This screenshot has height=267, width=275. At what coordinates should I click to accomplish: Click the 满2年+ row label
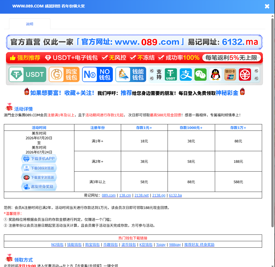click(98, 161)
